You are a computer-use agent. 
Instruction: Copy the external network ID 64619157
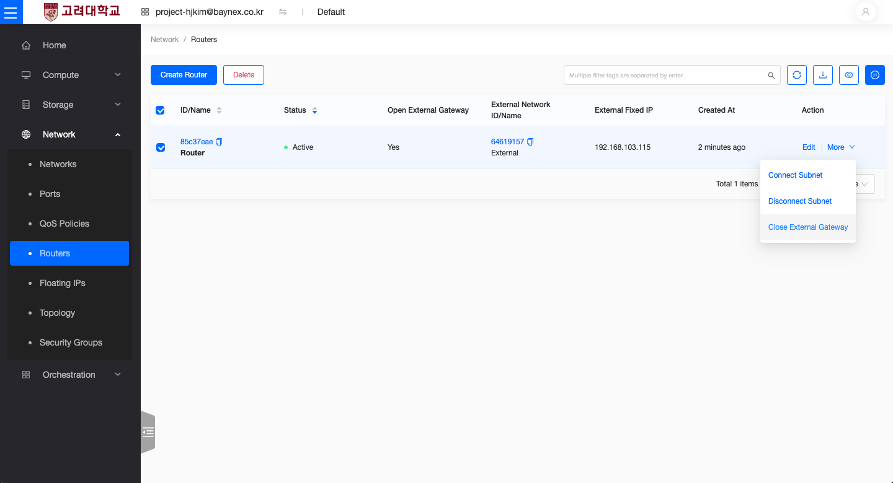coord(530,142)
